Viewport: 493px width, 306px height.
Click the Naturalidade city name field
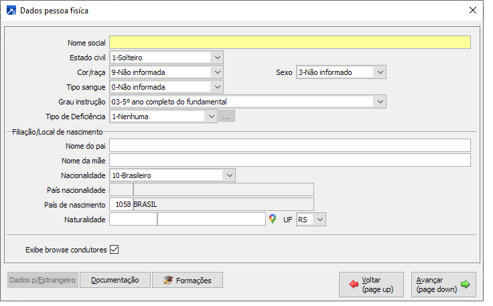212,220
